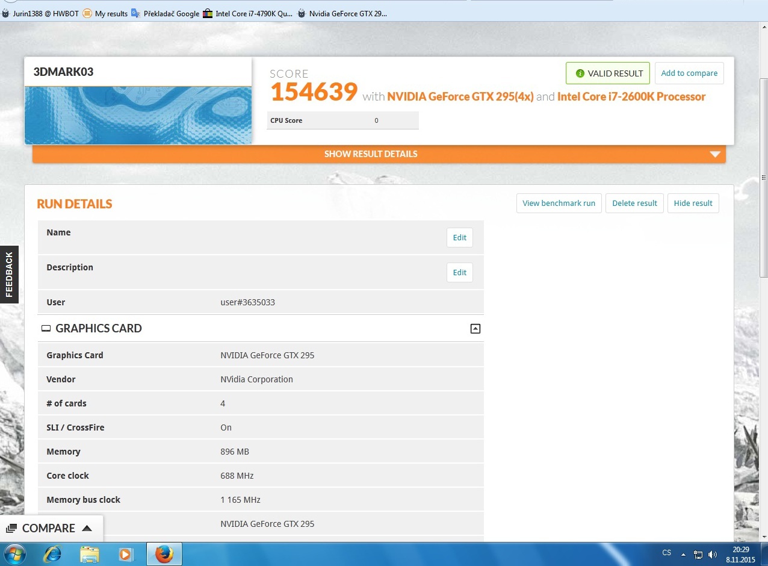Edit the Name field
This screenshot has height=566, width=768.
[460, 237]
